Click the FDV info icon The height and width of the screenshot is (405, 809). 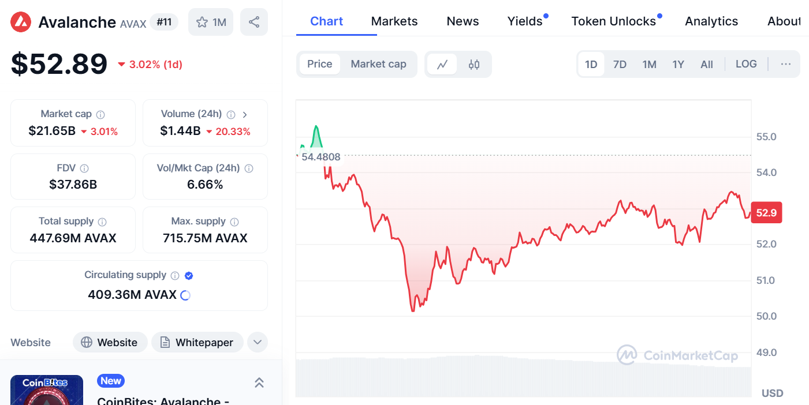click(84, 168)
